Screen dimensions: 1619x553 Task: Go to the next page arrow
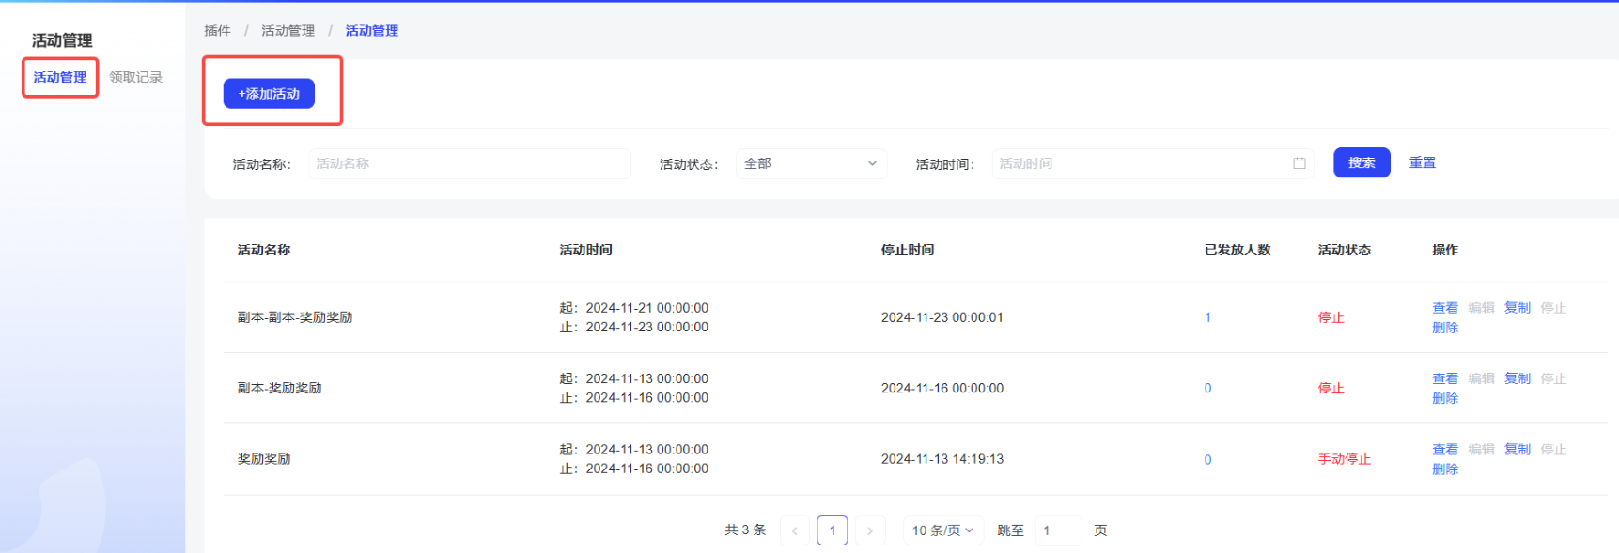(x=870, y=530)
